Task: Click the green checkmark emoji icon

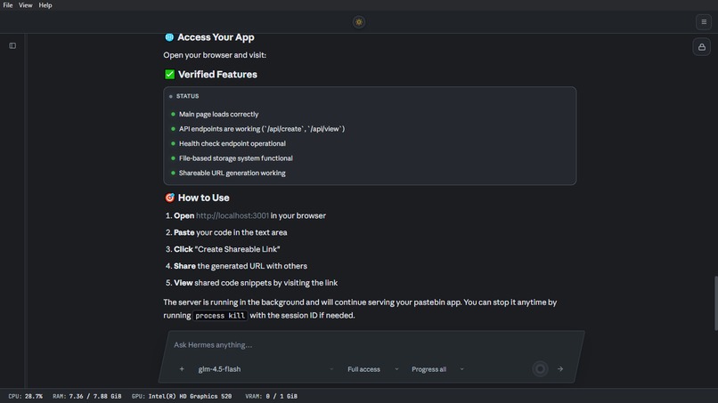Action: 169,74
